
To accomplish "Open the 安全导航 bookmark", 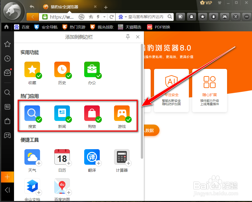I will click(46, 27).
